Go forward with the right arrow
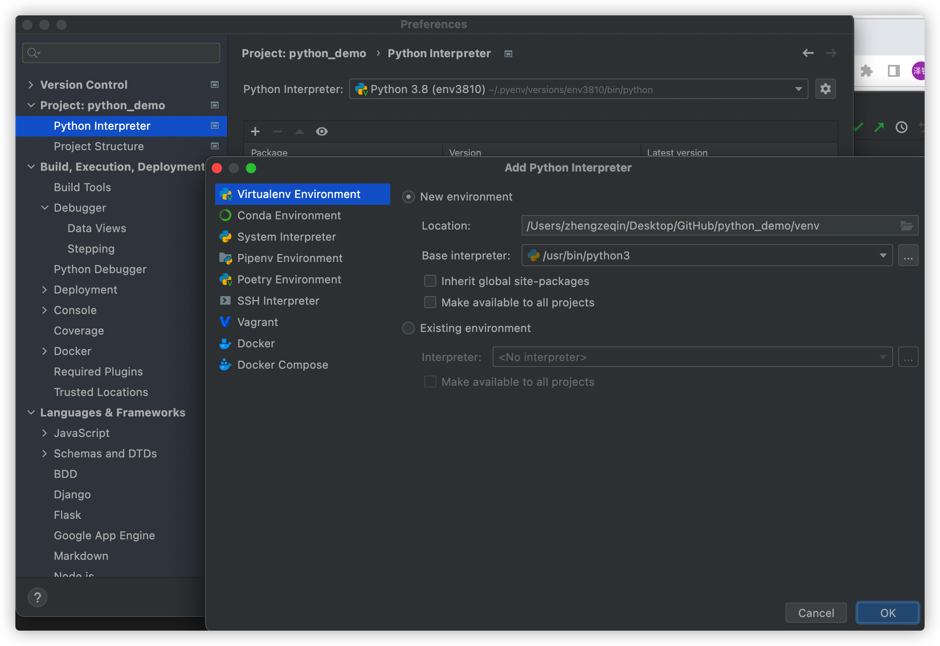The image size is (940, 646). coord(831,53)
